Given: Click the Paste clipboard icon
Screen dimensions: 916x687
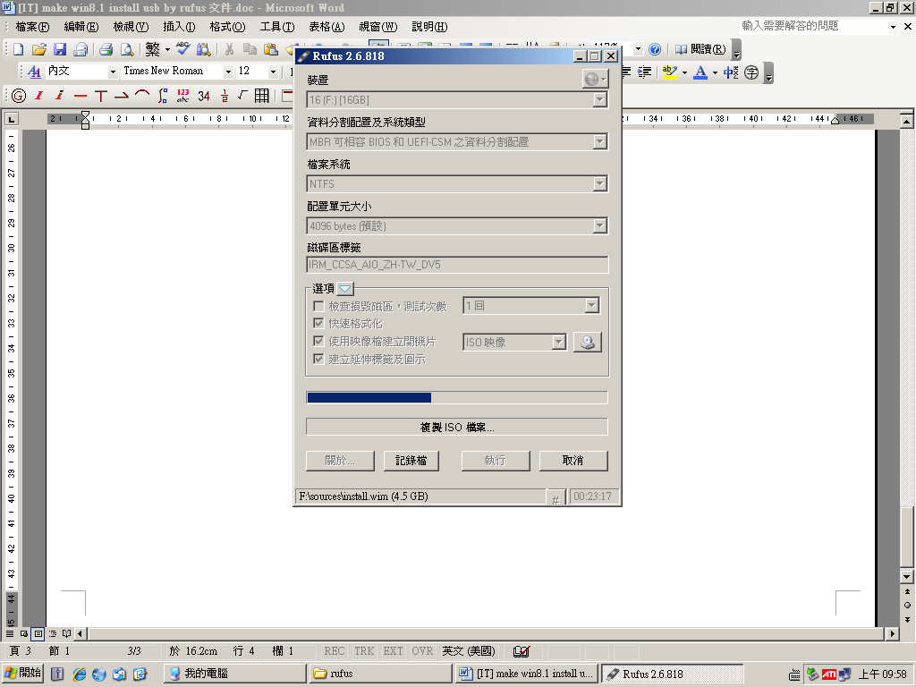Looking at the screenshot, I should click(270, 50).
